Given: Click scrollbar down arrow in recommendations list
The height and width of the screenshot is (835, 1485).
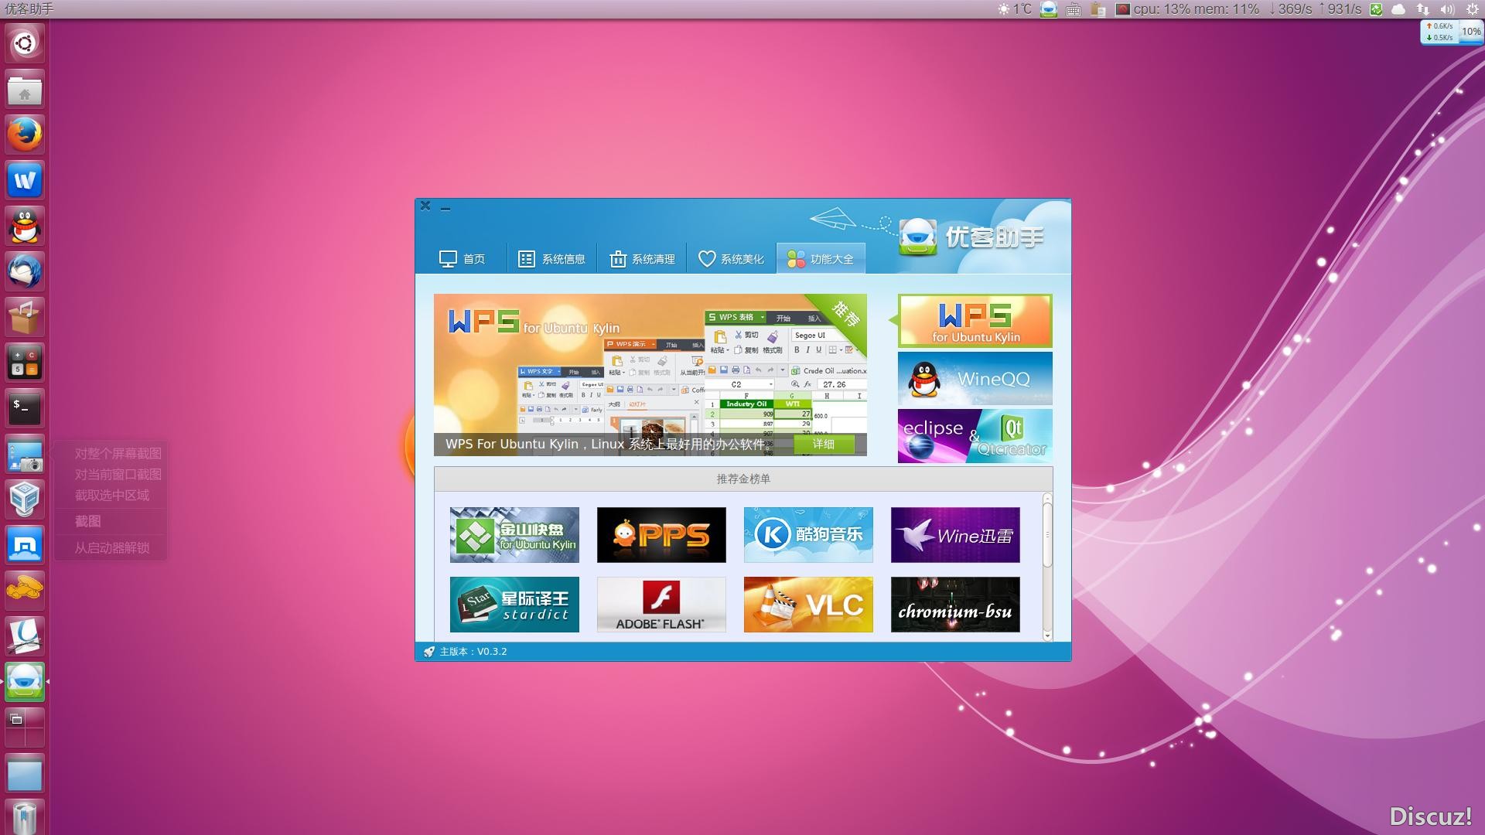Looking at the screenshot, I should click(1047, 636).
